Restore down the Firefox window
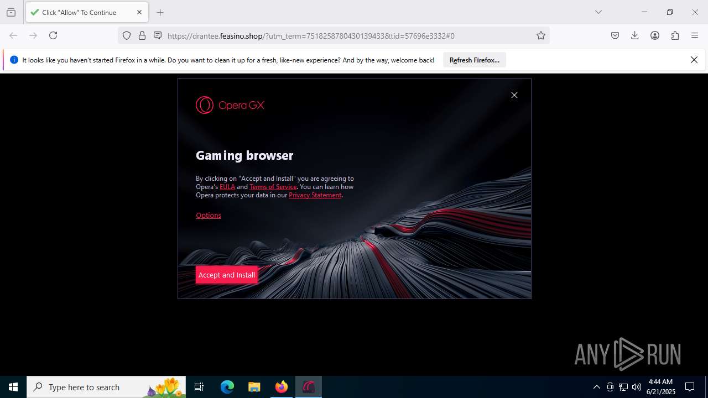The height and width of the screenshot is (398, 708). (x=670, y=12)
